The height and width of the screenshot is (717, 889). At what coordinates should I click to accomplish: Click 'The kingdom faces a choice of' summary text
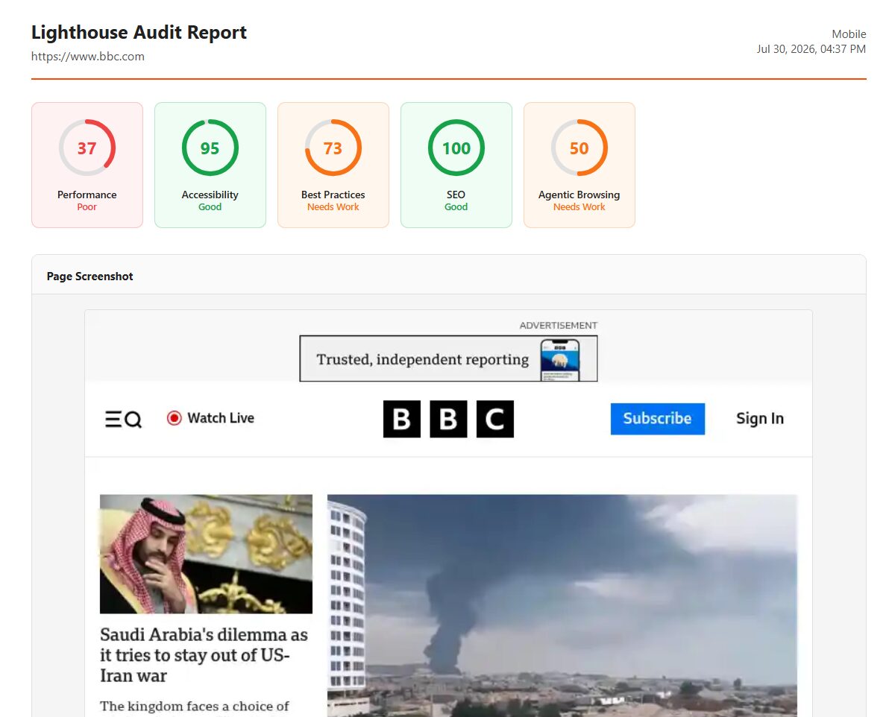[195, 706]
